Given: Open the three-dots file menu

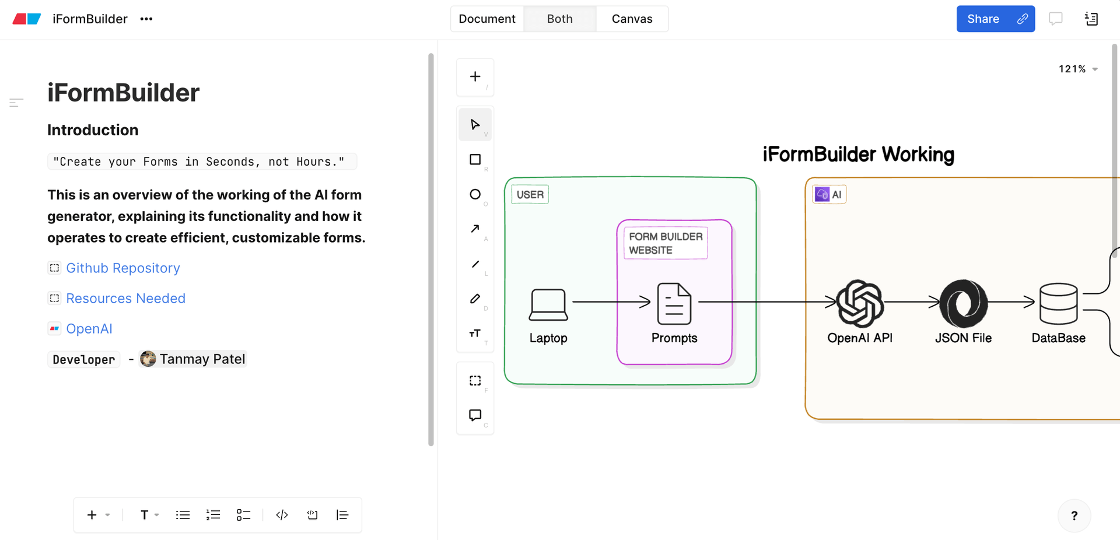Looking at the screenshot, I should click(146, 19).
